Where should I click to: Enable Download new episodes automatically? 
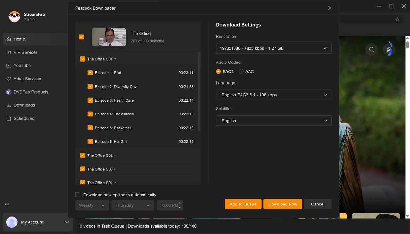[78, 195]
